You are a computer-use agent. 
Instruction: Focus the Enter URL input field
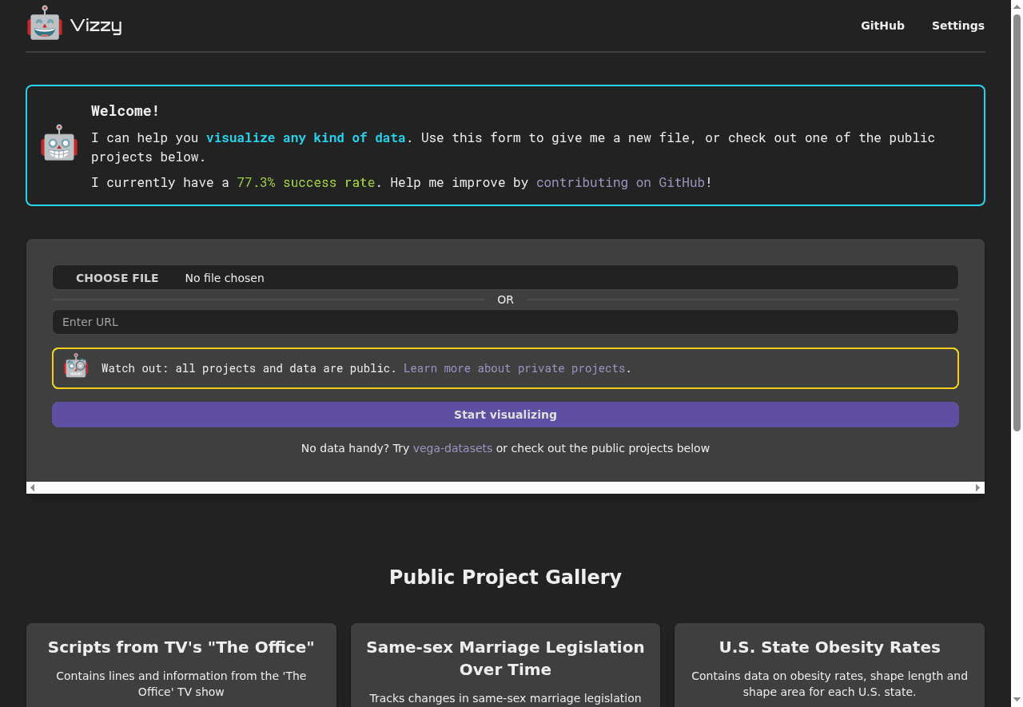point(505,322)
